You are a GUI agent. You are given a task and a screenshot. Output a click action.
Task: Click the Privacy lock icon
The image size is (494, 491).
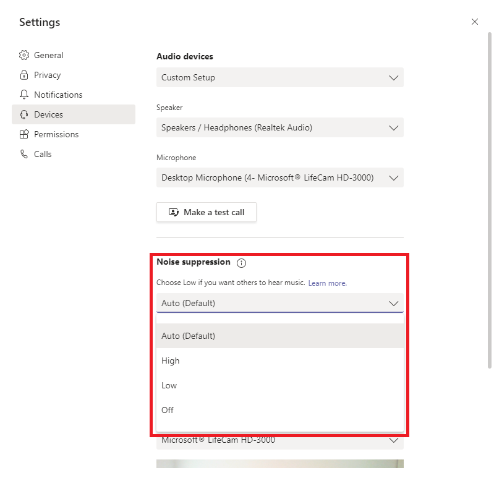click(x=24, y=75)
